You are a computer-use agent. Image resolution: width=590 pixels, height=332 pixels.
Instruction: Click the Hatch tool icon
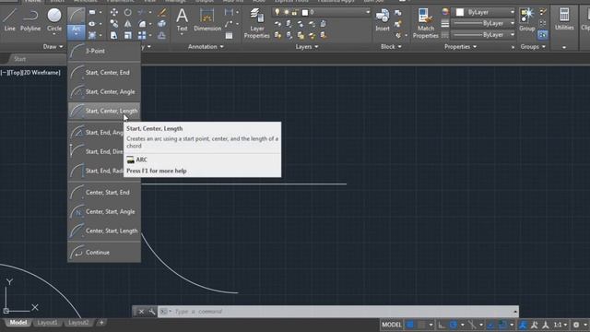(x=92, y=35)
